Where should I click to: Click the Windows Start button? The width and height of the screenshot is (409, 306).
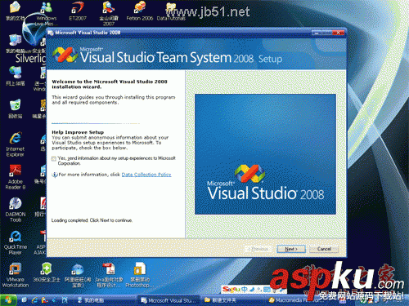8,300
